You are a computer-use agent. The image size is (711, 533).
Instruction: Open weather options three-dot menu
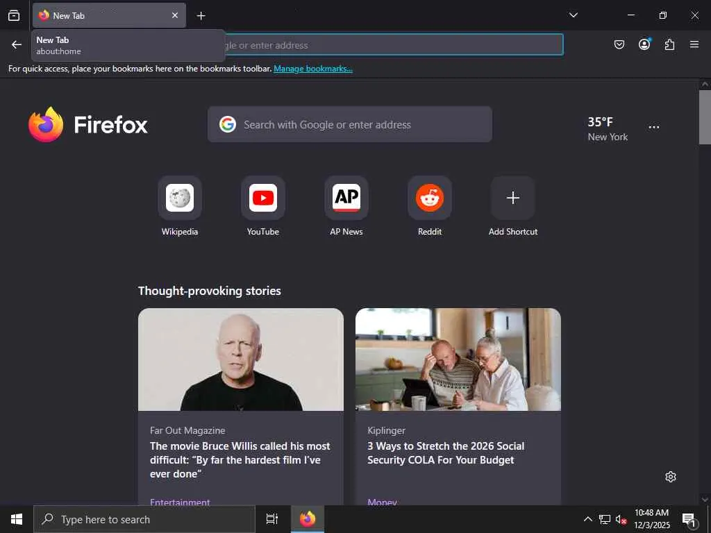(654, 128)
